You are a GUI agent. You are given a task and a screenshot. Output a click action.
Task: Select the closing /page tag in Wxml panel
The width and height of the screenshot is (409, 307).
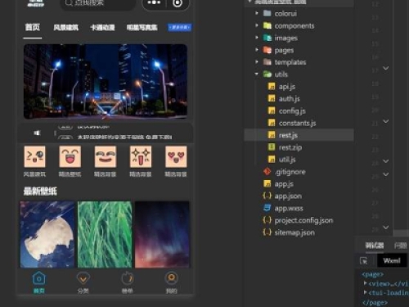375,302
